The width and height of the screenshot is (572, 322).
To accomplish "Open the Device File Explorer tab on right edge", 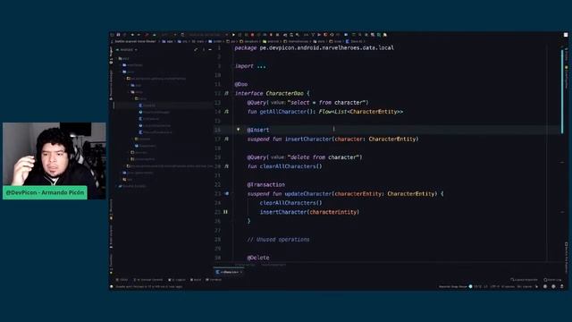I will tap(566, 258).
